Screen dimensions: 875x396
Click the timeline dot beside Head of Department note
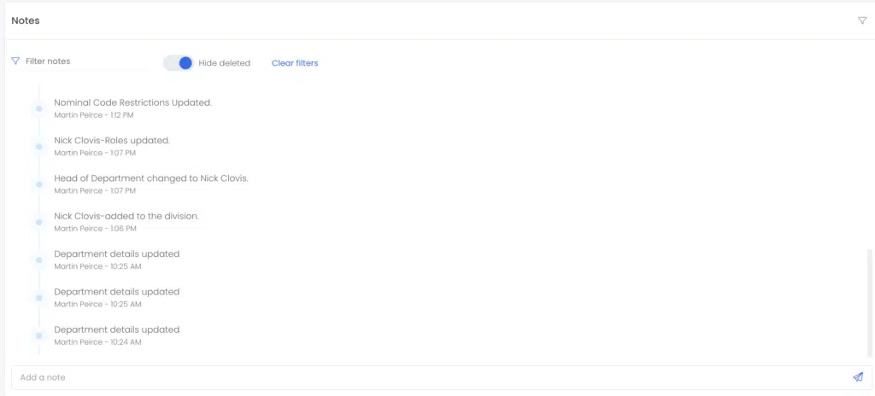(x=39, y=184)
